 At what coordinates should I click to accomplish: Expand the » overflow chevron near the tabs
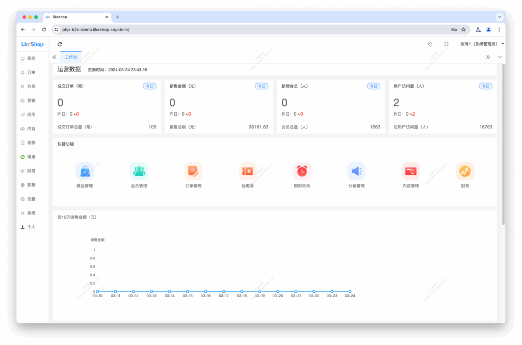(488, 57)
